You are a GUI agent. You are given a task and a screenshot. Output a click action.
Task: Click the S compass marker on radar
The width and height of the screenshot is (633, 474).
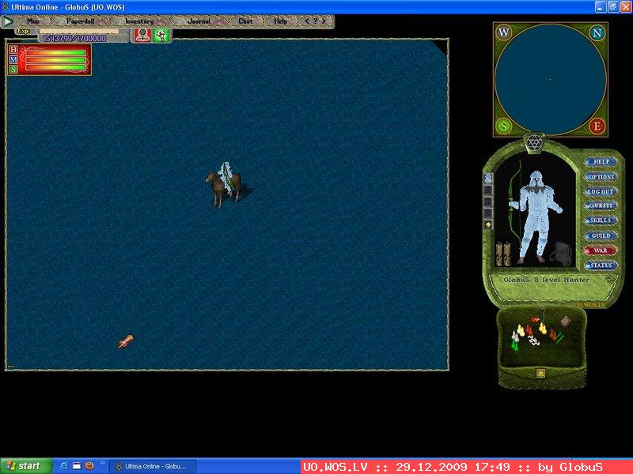(x=503, y=126)
